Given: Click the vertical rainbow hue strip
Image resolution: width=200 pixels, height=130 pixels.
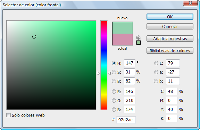Looking at the screenshot, I should (104, 65).
